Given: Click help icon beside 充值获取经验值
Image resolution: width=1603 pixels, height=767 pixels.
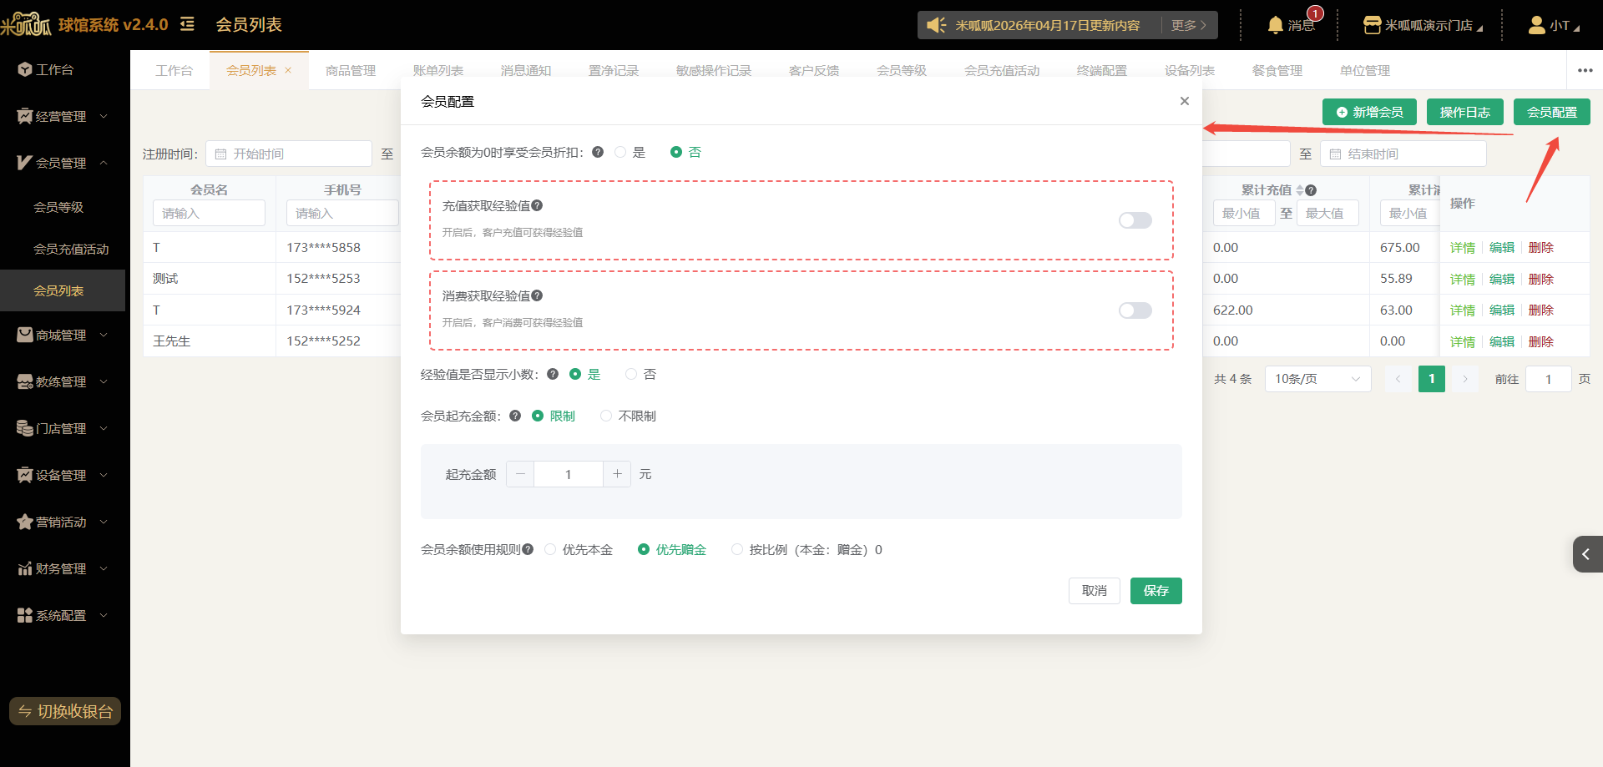Looking at the screenshot, I should tap(537, 205).
